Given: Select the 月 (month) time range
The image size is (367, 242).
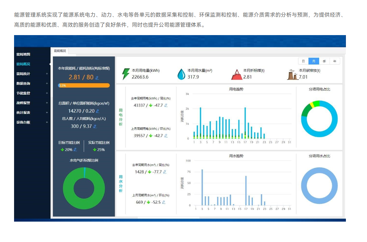Looking at the screenshot, I should 314,61.
